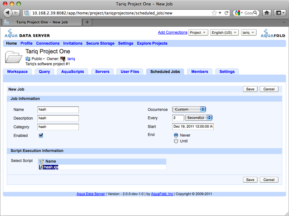Image resolution: width=289 pixels, height=216 pixels.
Task: Select the hash.xjs script row
Action: (x=102, y=167)
